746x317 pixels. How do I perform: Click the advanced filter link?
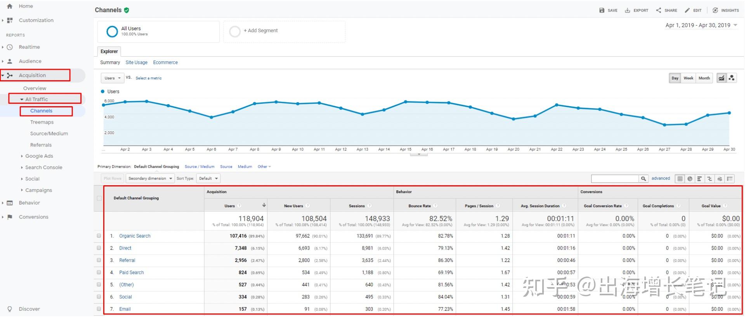[x=661, y=179]
